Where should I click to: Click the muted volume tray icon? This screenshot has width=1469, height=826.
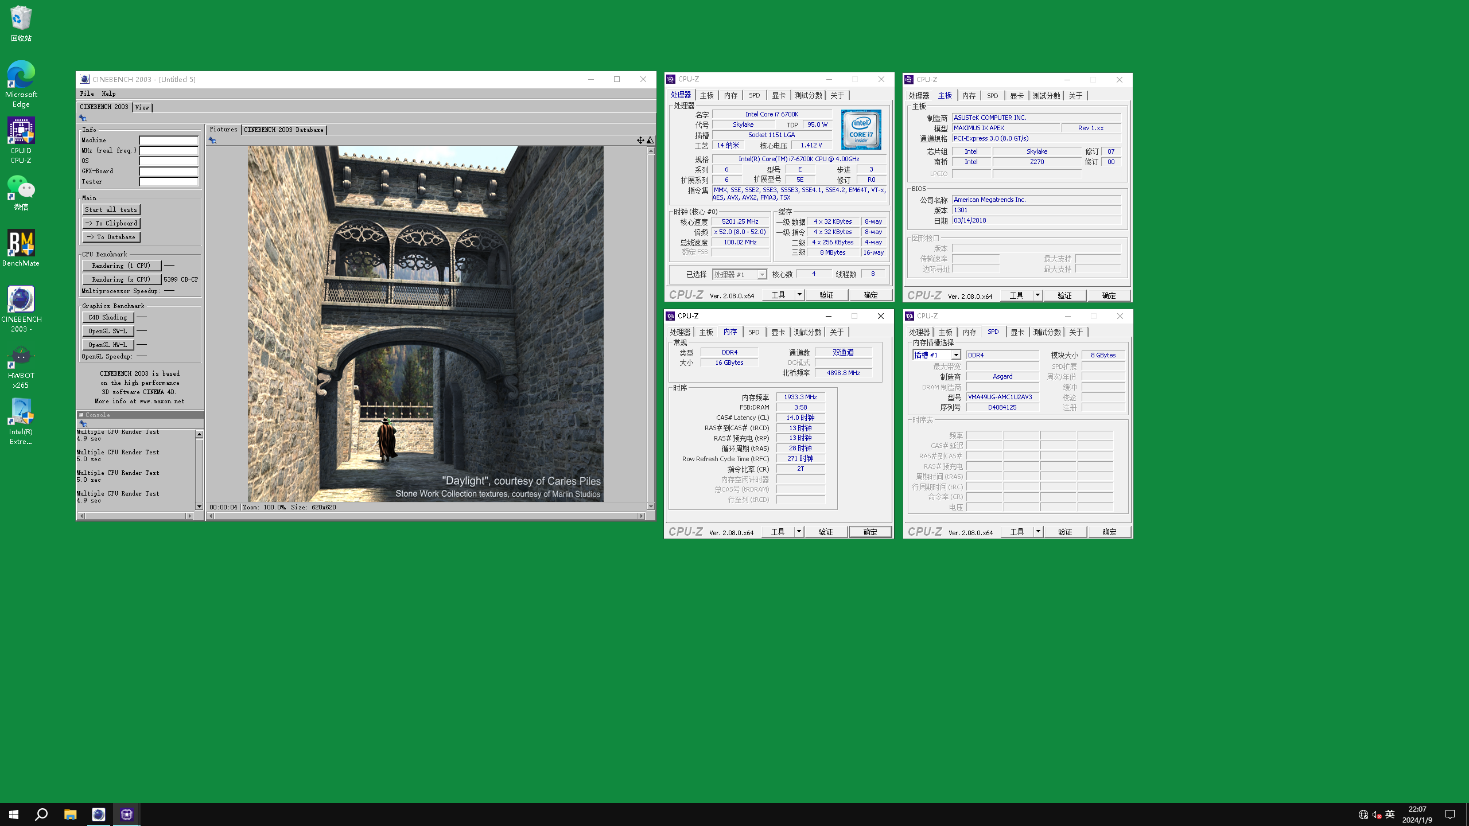(1377, 815)
